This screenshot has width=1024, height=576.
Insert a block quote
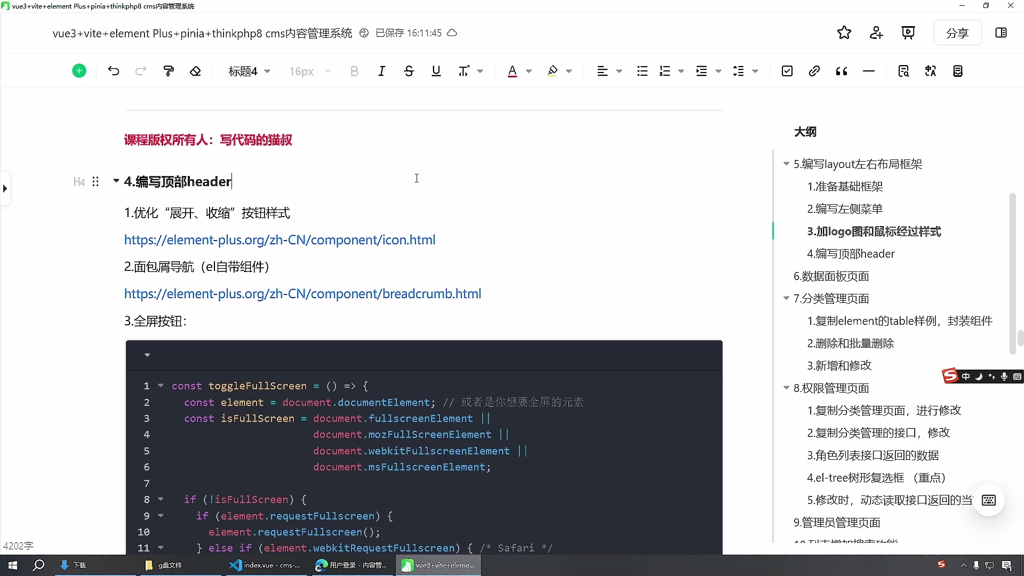(842, 71)
